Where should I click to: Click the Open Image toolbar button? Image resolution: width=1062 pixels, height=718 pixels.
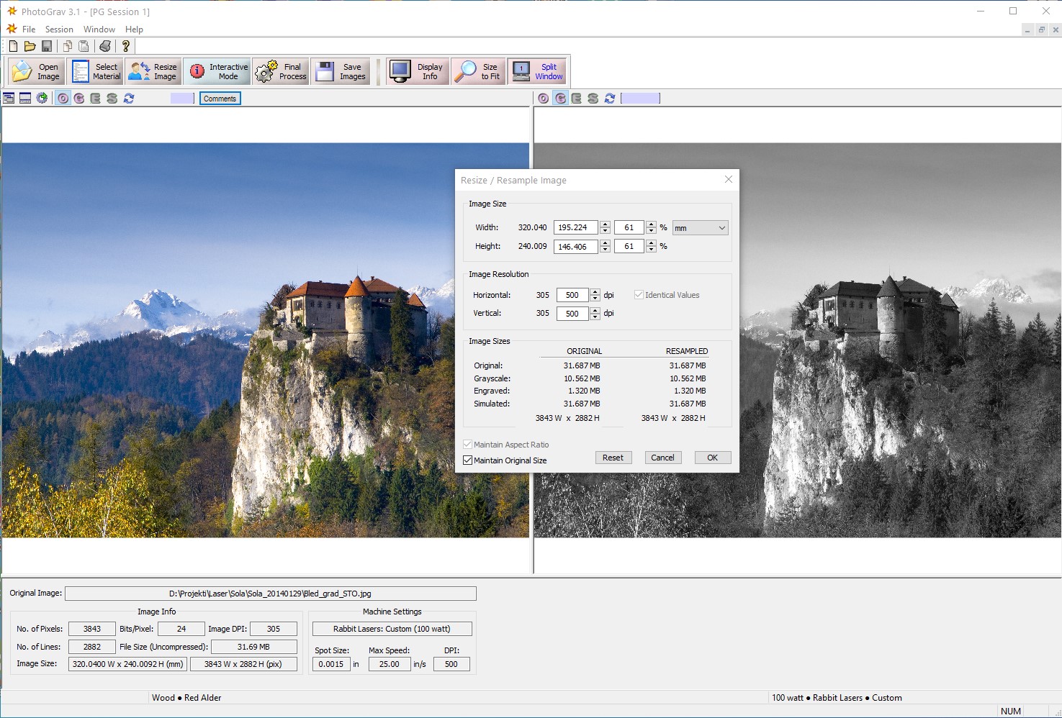tap(37, 71)
